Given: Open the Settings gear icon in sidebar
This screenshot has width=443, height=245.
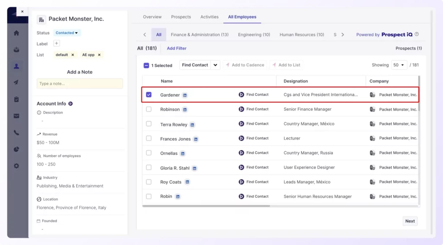Looking at the screenshot, I should pos(16,166).
